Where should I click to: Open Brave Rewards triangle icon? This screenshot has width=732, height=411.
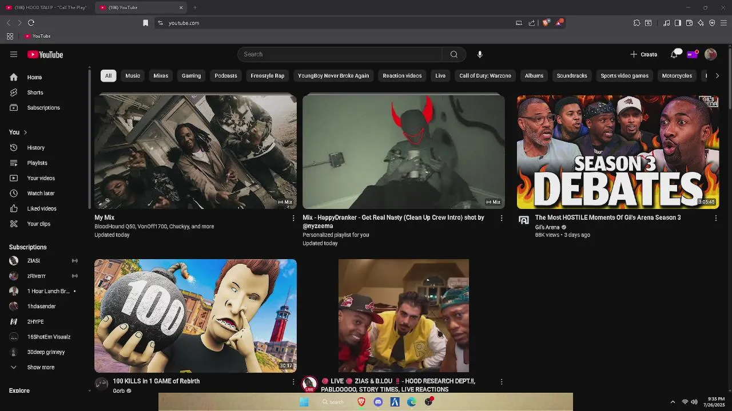[559, 23]
